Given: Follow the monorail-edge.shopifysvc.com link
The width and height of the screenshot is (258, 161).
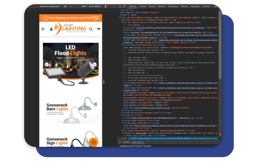Looking at the screenshot, I should click(x=152, y=108).
